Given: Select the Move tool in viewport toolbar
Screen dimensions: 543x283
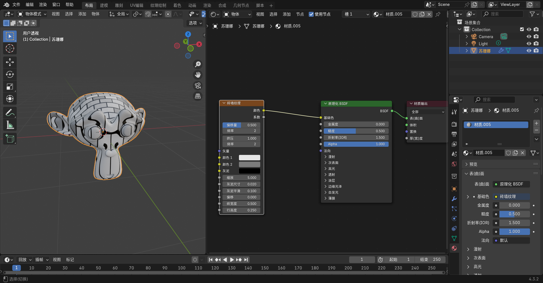Looking at the screenshot, I should (10, 62).
